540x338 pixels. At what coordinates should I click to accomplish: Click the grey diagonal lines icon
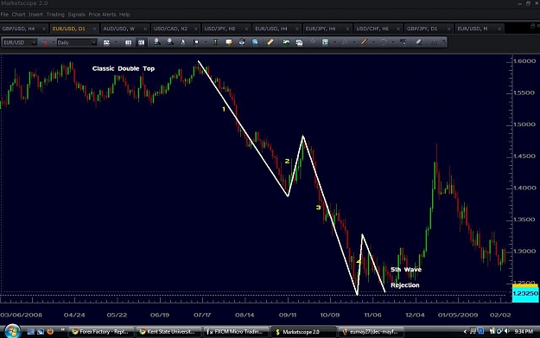312,42
